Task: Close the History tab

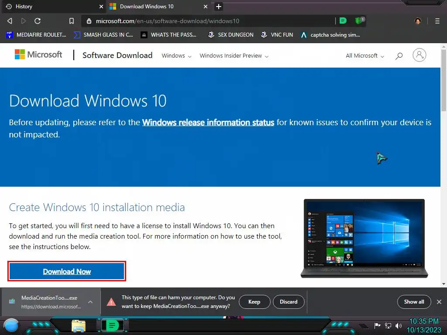Action: [101, 7]
